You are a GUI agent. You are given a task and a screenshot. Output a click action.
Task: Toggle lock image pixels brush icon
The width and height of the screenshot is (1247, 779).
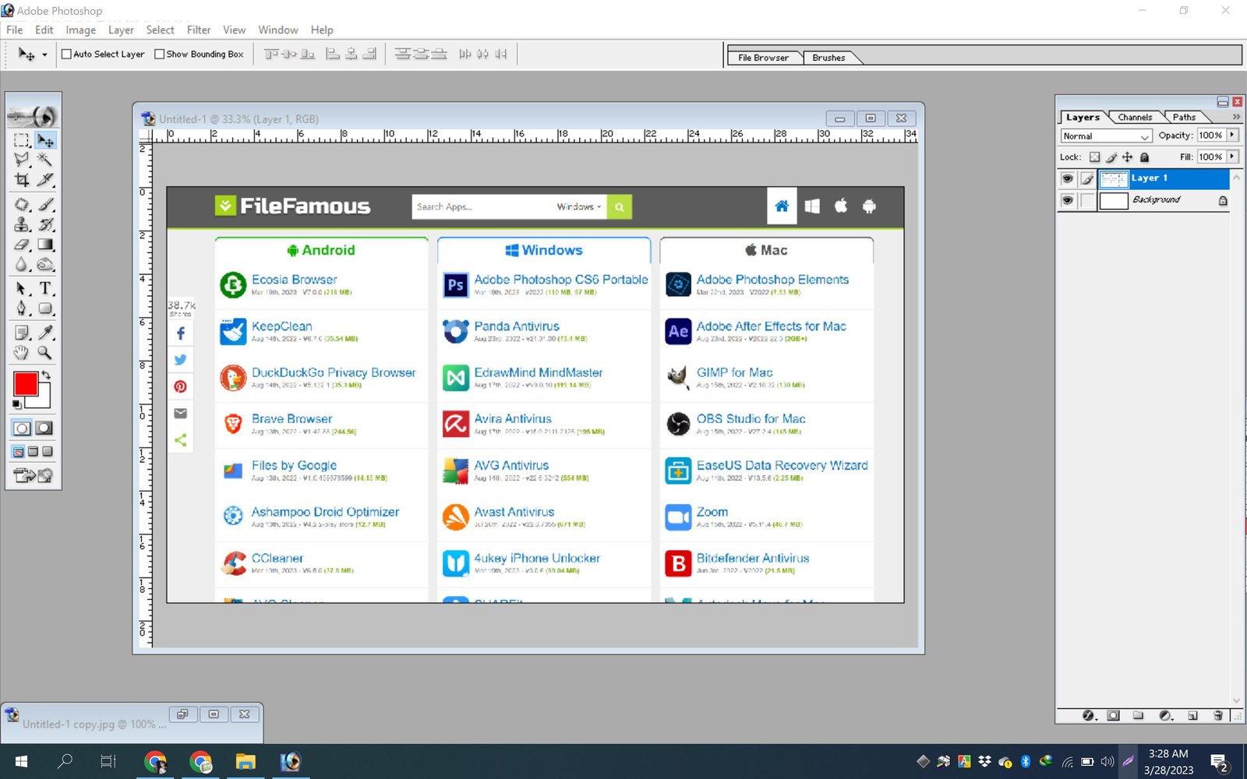[x=1111, y=157]
